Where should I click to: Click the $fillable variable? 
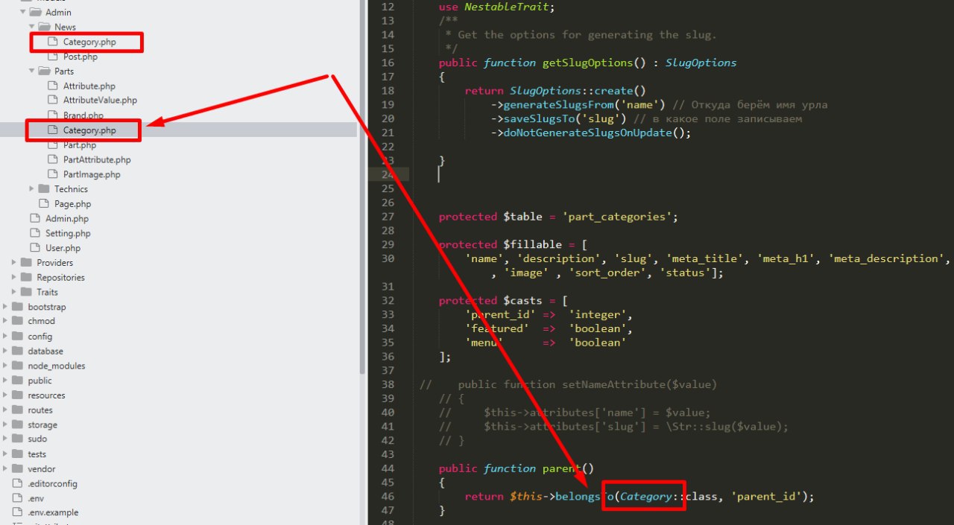[532, 244]
